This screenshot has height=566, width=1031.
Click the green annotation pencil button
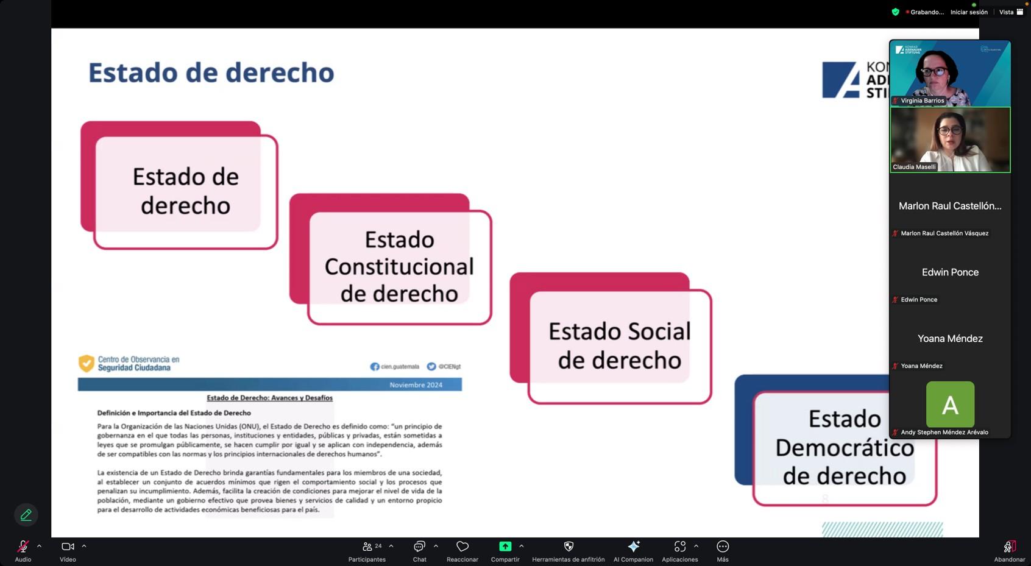pyautogui.click(x=26, y=515)
